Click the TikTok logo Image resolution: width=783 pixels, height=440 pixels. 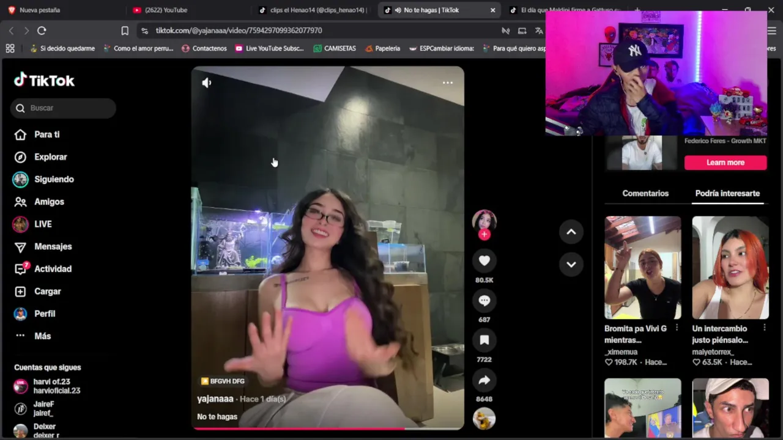click(44, 80)
